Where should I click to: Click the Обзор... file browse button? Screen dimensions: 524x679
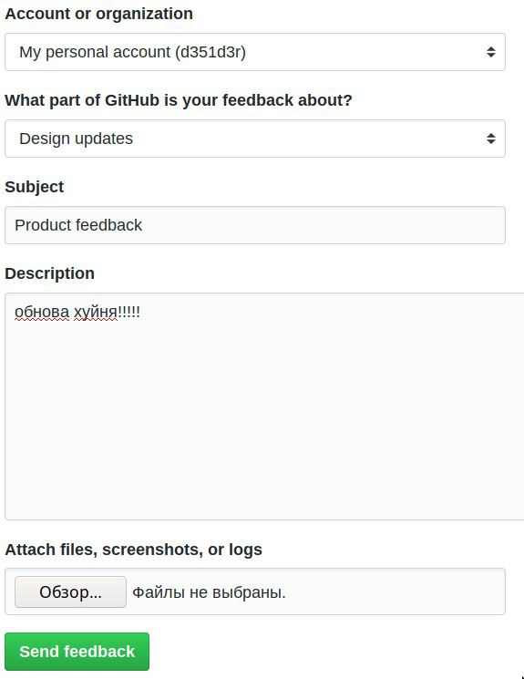coord(70,592)
